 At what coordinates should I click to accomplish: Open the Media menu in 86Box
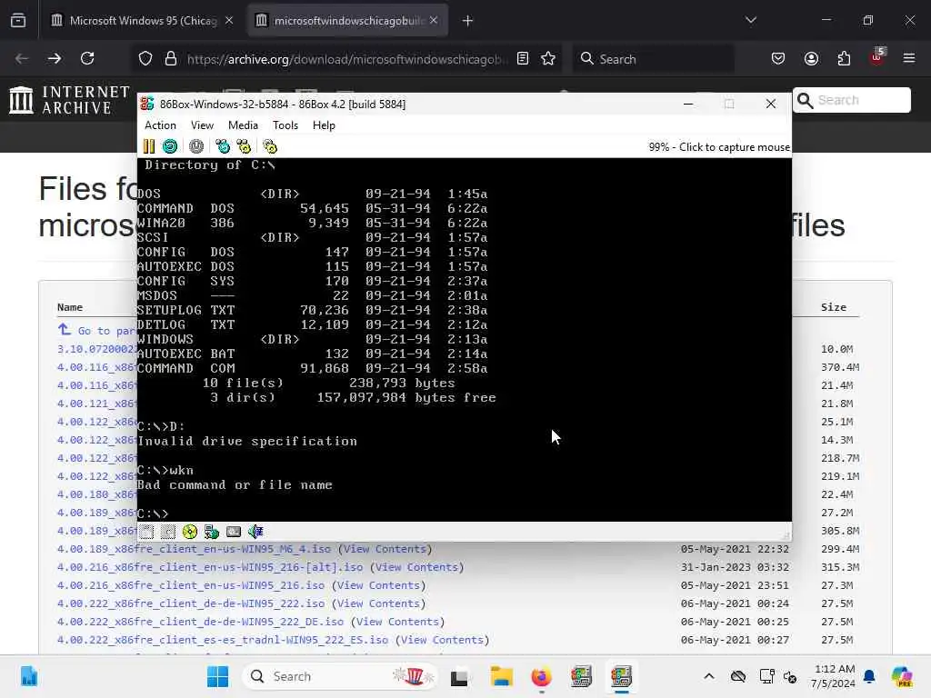243,125
